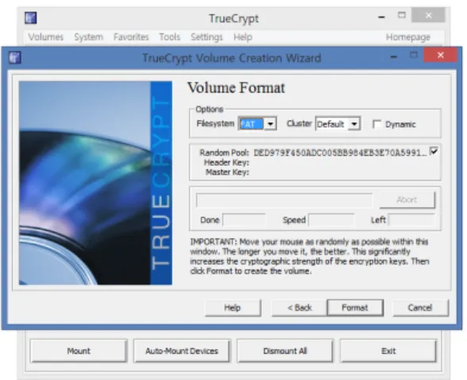Toggle the Random Pool display checkbox
467x380 pixels.
[x=434, y=151]
